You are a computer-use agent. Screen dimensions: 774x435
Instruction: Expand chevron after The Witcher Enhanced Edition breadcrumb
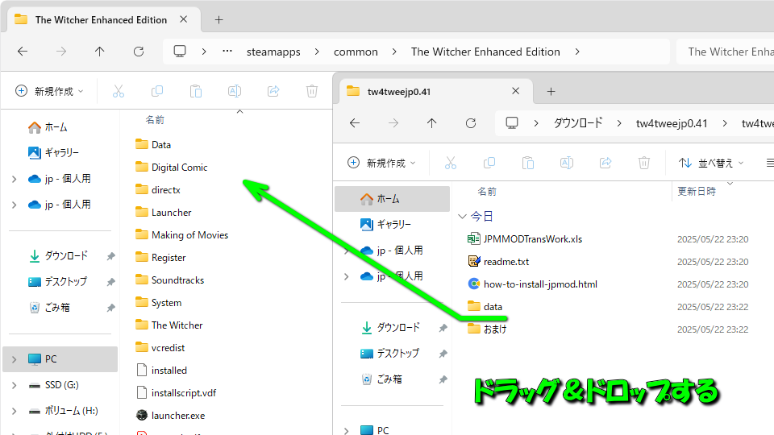577,52
